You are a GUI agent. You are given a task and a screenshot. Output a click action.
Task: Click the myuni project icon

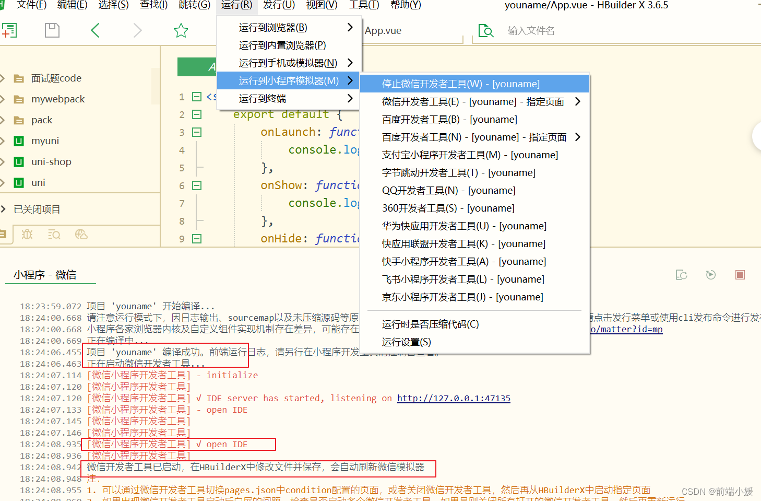19,141
